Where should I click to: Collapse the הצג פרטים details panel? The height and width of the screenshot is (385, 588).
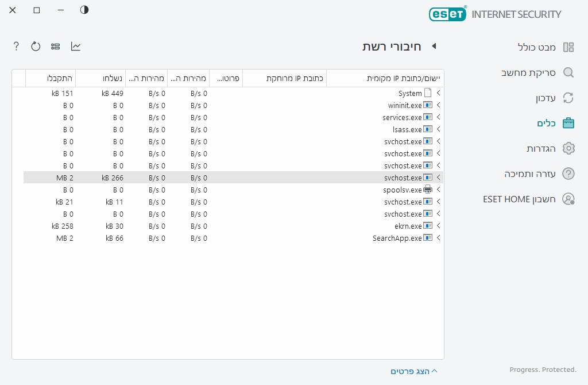(435, 371)
